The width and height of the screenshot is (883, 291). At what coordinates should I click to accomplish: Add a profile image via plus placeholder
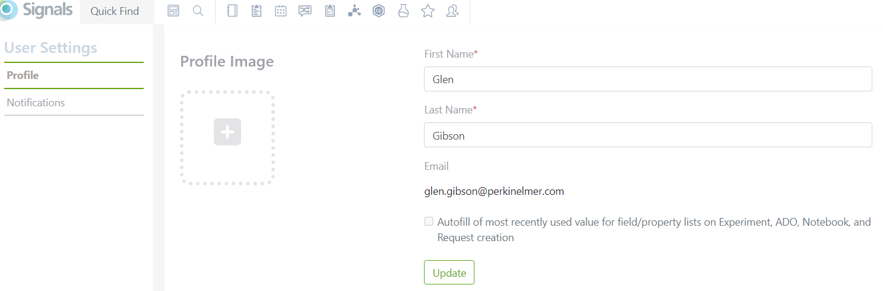click(x=227, y=132)
